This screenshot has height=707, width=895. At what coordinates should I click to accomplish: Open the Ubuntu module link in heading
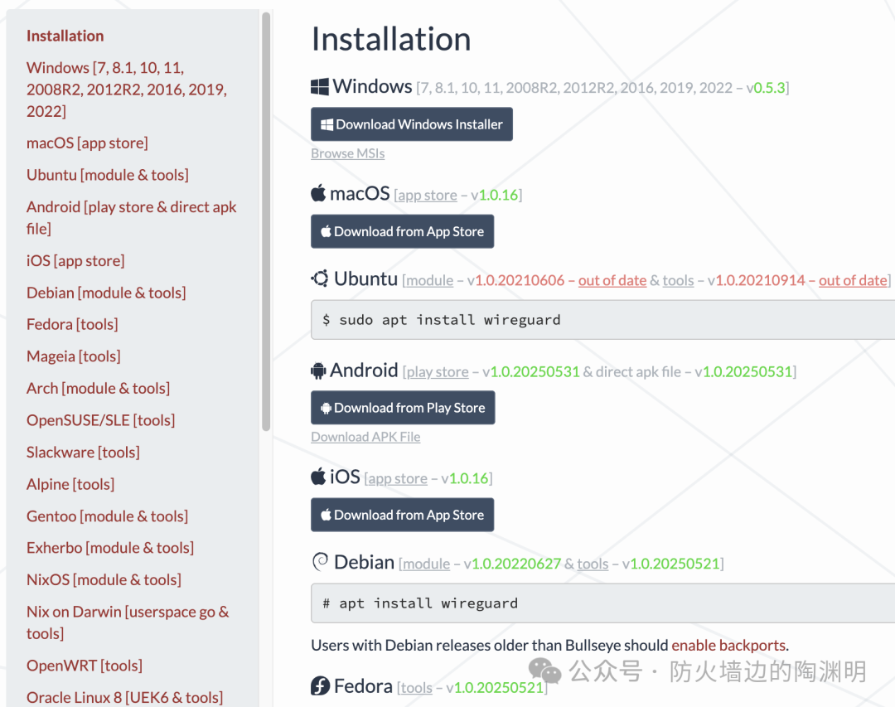pos(429,281)
